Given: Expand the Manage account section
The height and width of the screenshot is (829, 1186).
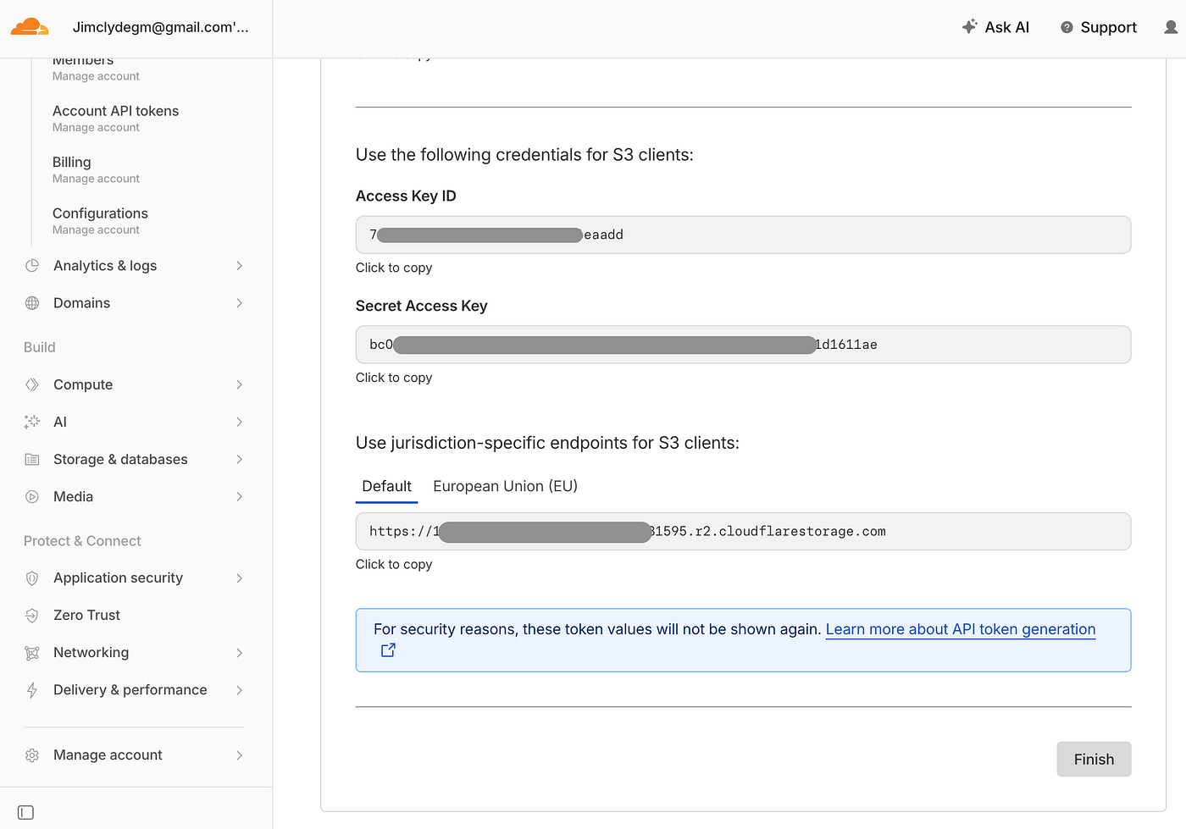Looking at the screenshot, I should point(240,754).
